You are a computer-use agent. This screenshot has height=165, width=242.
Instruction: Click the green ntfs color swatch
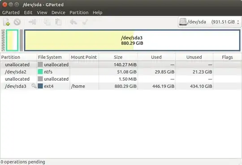point(40,72)
